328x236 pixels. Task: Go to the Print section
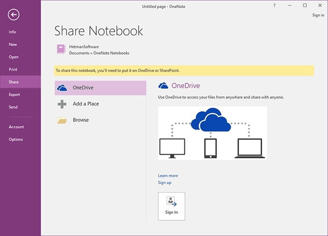13,69
